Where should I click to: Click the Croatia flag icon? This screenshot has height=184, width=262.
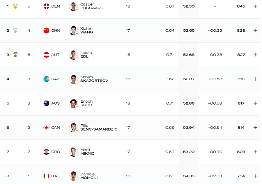pos(46,152)
